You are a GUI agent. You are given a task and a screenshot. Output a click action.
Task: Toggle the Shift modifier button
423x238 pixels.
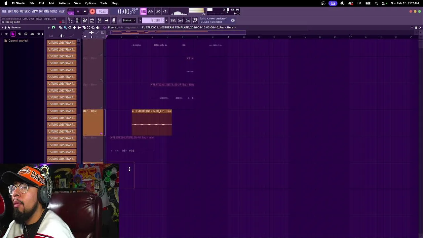click(x=173, y=20)
